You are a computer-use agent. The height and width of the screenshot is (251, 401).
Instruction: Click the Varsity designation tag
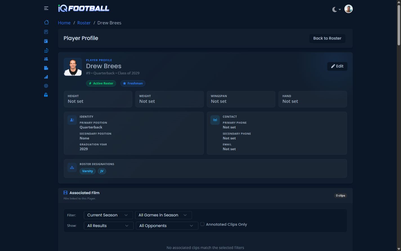[x=88, y=171]
